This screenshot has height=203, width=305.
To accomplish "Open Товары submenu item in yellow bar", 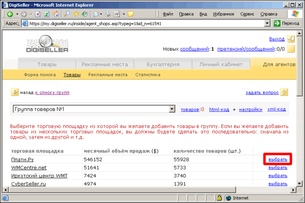I will 72,75.
